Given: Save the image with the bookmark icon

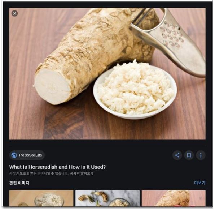Looking at the screenshot, I should pyautogui.click(x=189, y=155).
